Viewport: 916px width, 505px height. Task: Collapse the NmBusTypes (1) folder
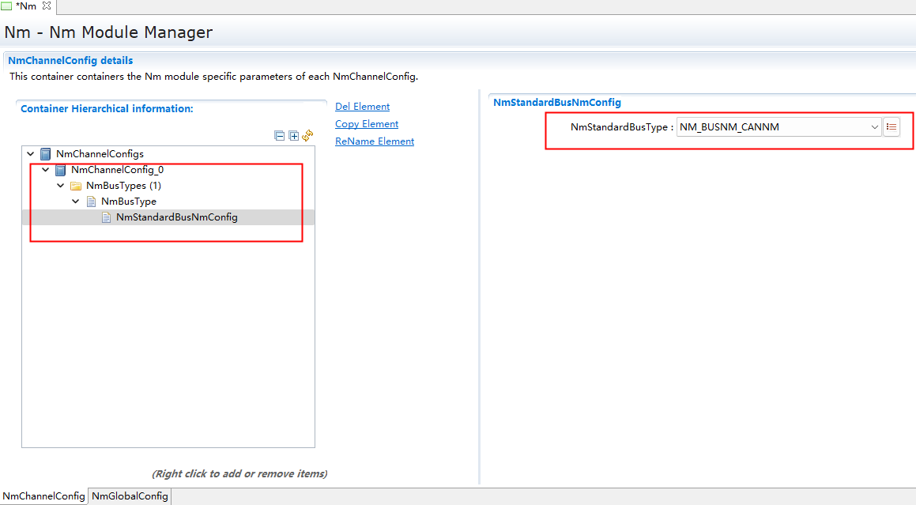(x=61, y=186)
